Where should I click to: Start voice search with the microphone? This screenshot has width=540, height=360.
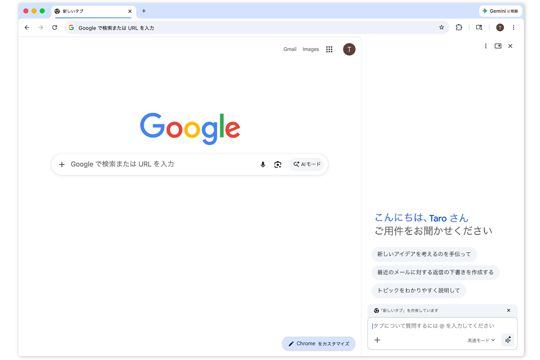263,165
